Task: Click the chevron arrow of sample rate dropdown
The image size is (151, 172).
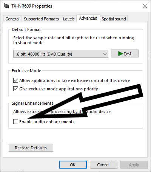Action: pyautogui.click(x=105, y=54)
